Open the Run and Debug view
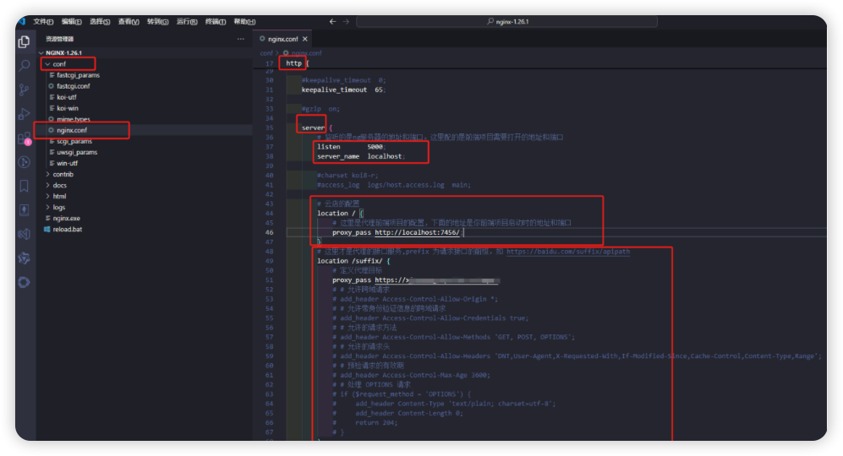 [x=24, y=114]
